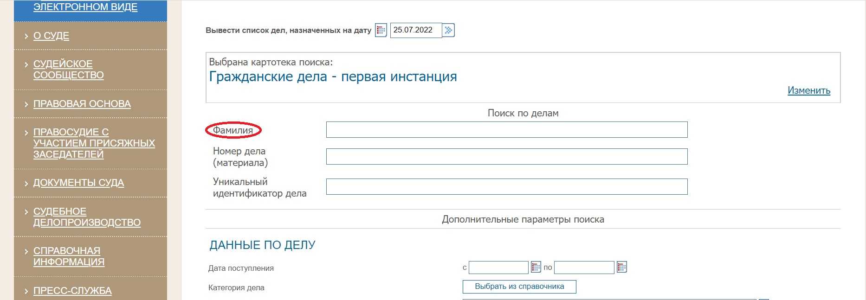Viewport: 866px width, 300px height.
Task: Click the Дополнительные параметры поиска label
Action: [x=523, y=219]
